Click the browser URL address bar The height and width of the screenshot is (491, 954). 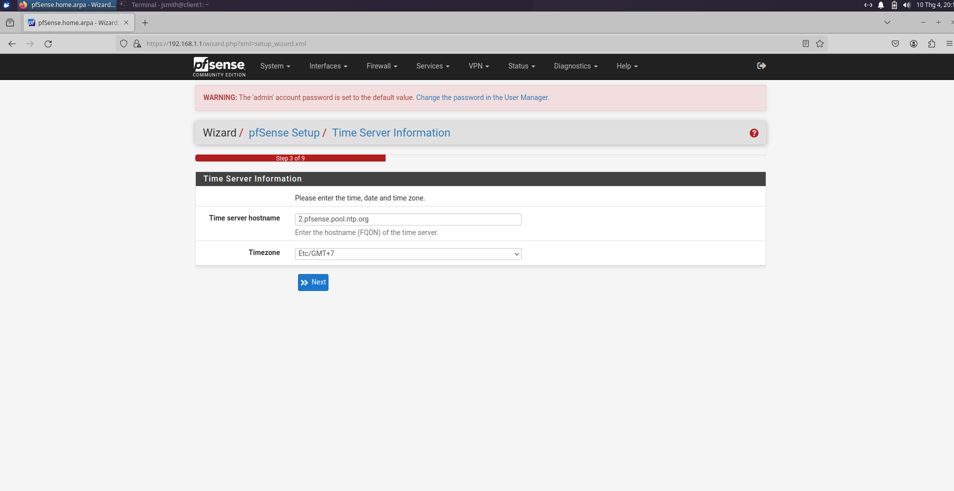coord(471,43)
